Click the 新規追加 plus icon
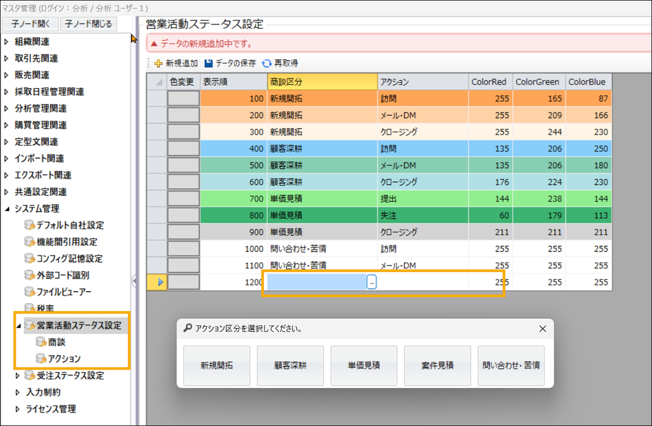Image resolution: width=652 pixels, height=426 pixels. click(x=158, y=64)
